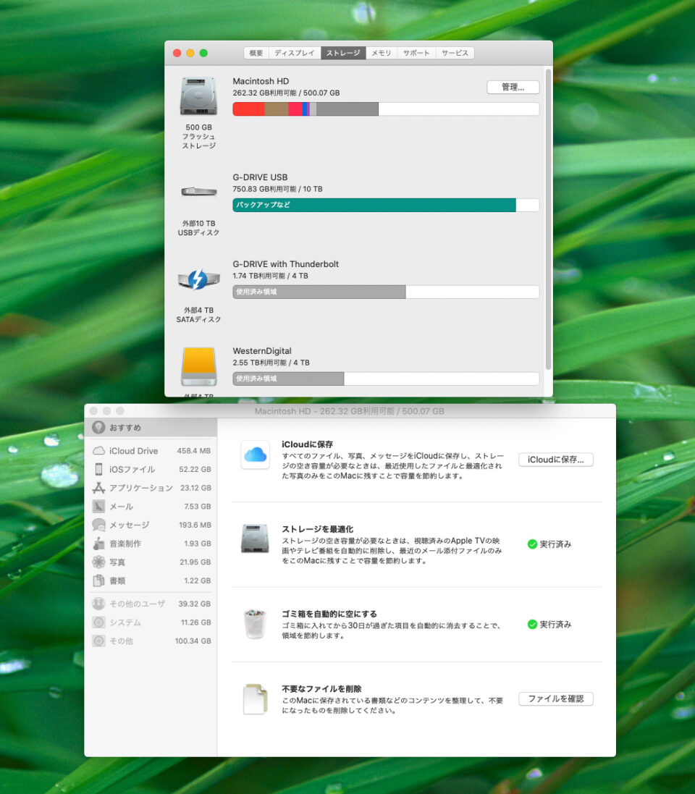Click the 書類 documents icon
695x794 pixels.
tap(98, 580)
